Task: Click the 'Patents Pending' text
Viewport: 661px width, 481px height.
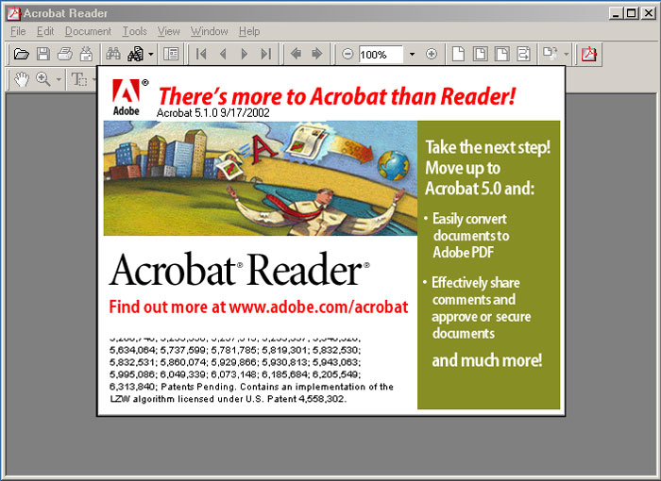Action: pos(198,387)
